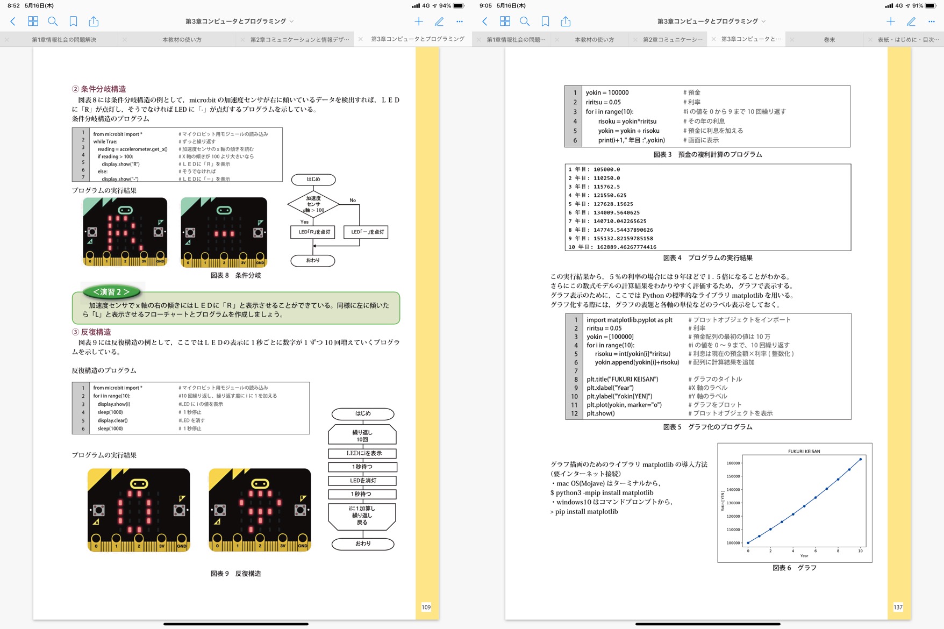Select 第3章コンピュータと… tab in right window
The image size is (944, 629).
751,39
